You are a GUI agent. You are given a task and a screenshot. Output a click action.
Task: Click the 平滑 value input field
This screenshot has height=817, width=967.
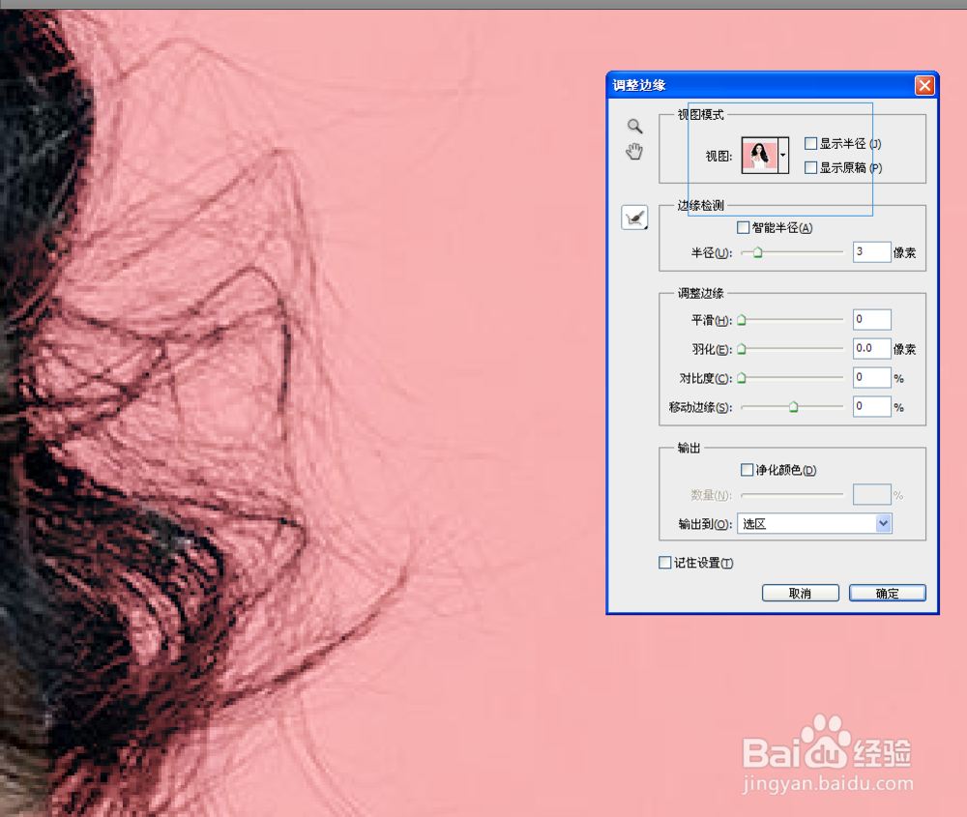872,319
